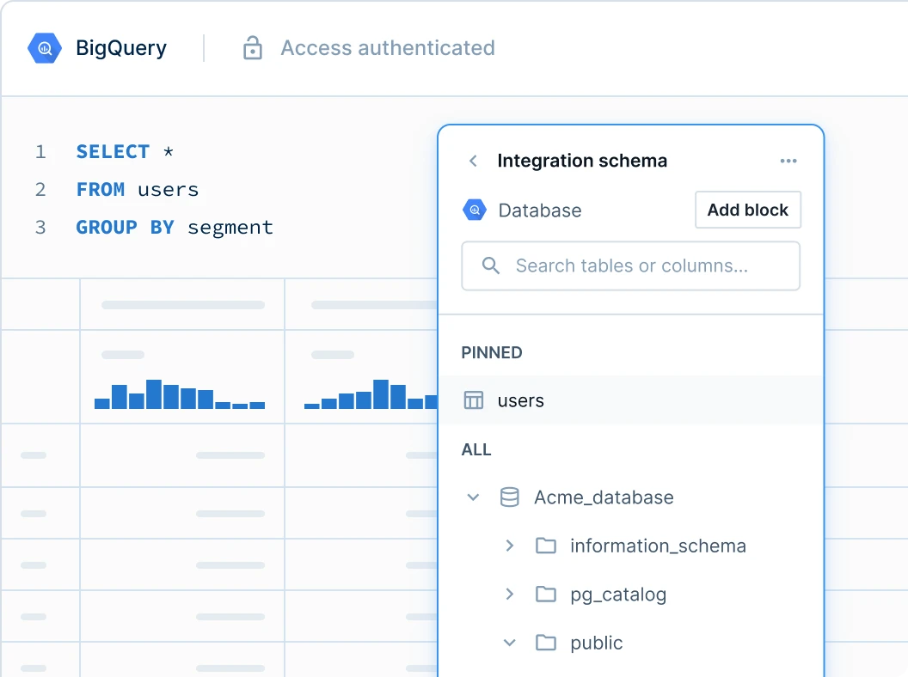Click the BigQuery icon beside Database

click(x=475, y=210)
